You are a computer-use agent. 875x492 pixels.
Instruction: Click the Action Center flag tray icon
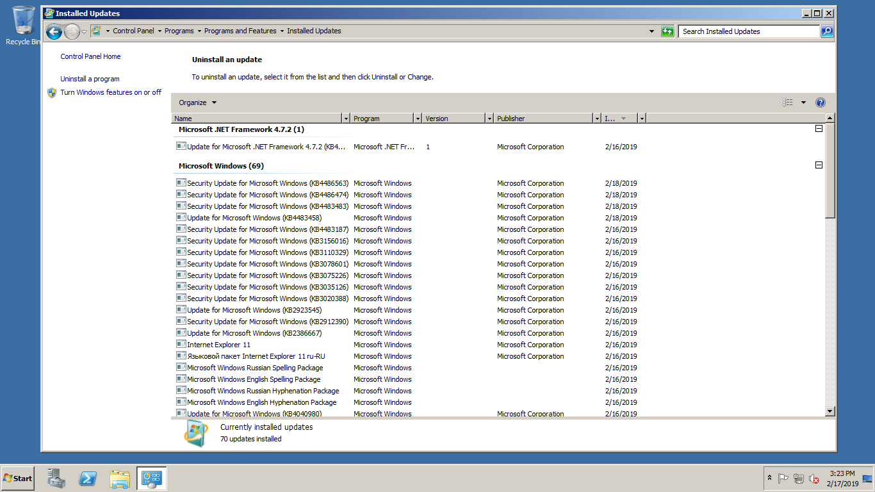(783, 479)
